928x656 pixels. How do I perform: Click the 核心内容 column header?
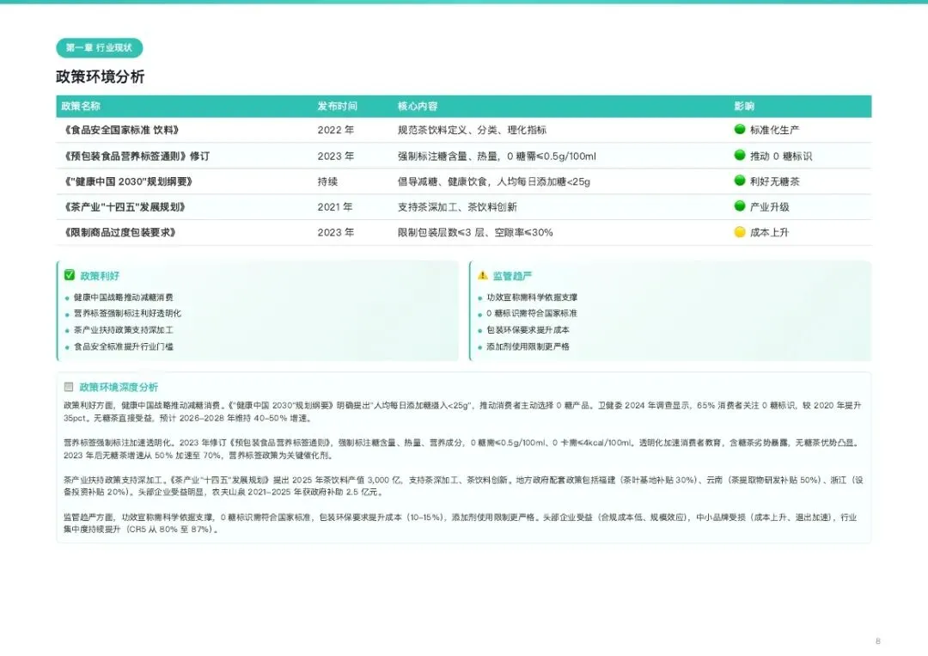[418, 106]
